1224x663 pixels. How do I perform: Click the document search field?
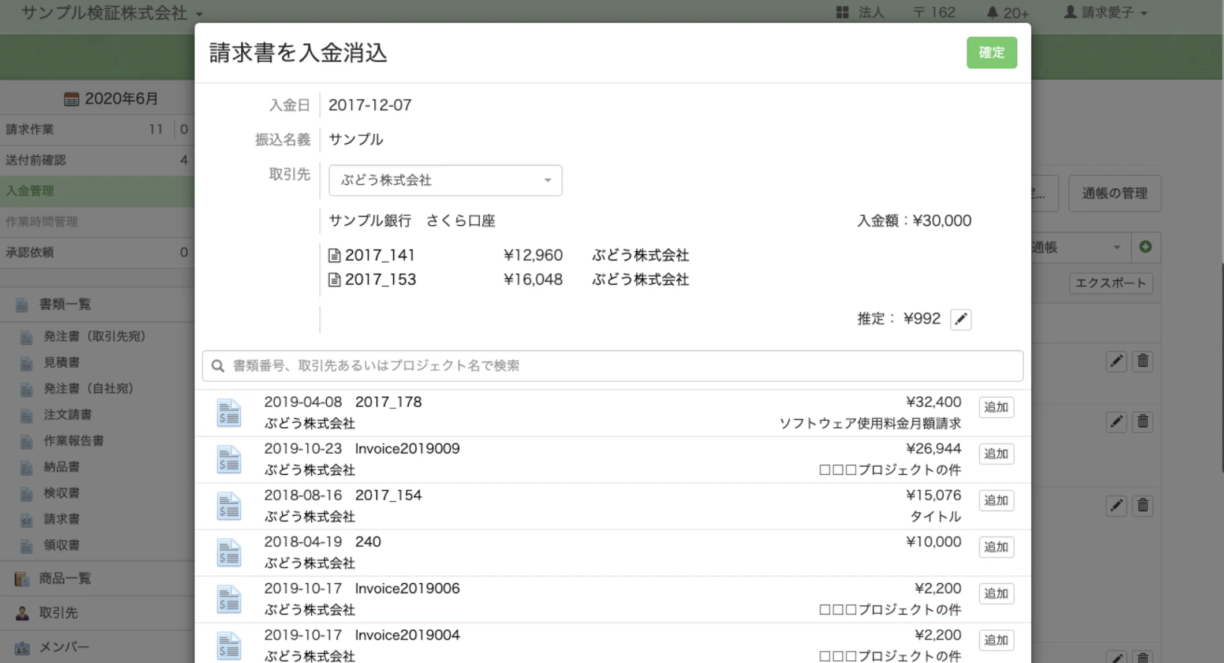612,366
